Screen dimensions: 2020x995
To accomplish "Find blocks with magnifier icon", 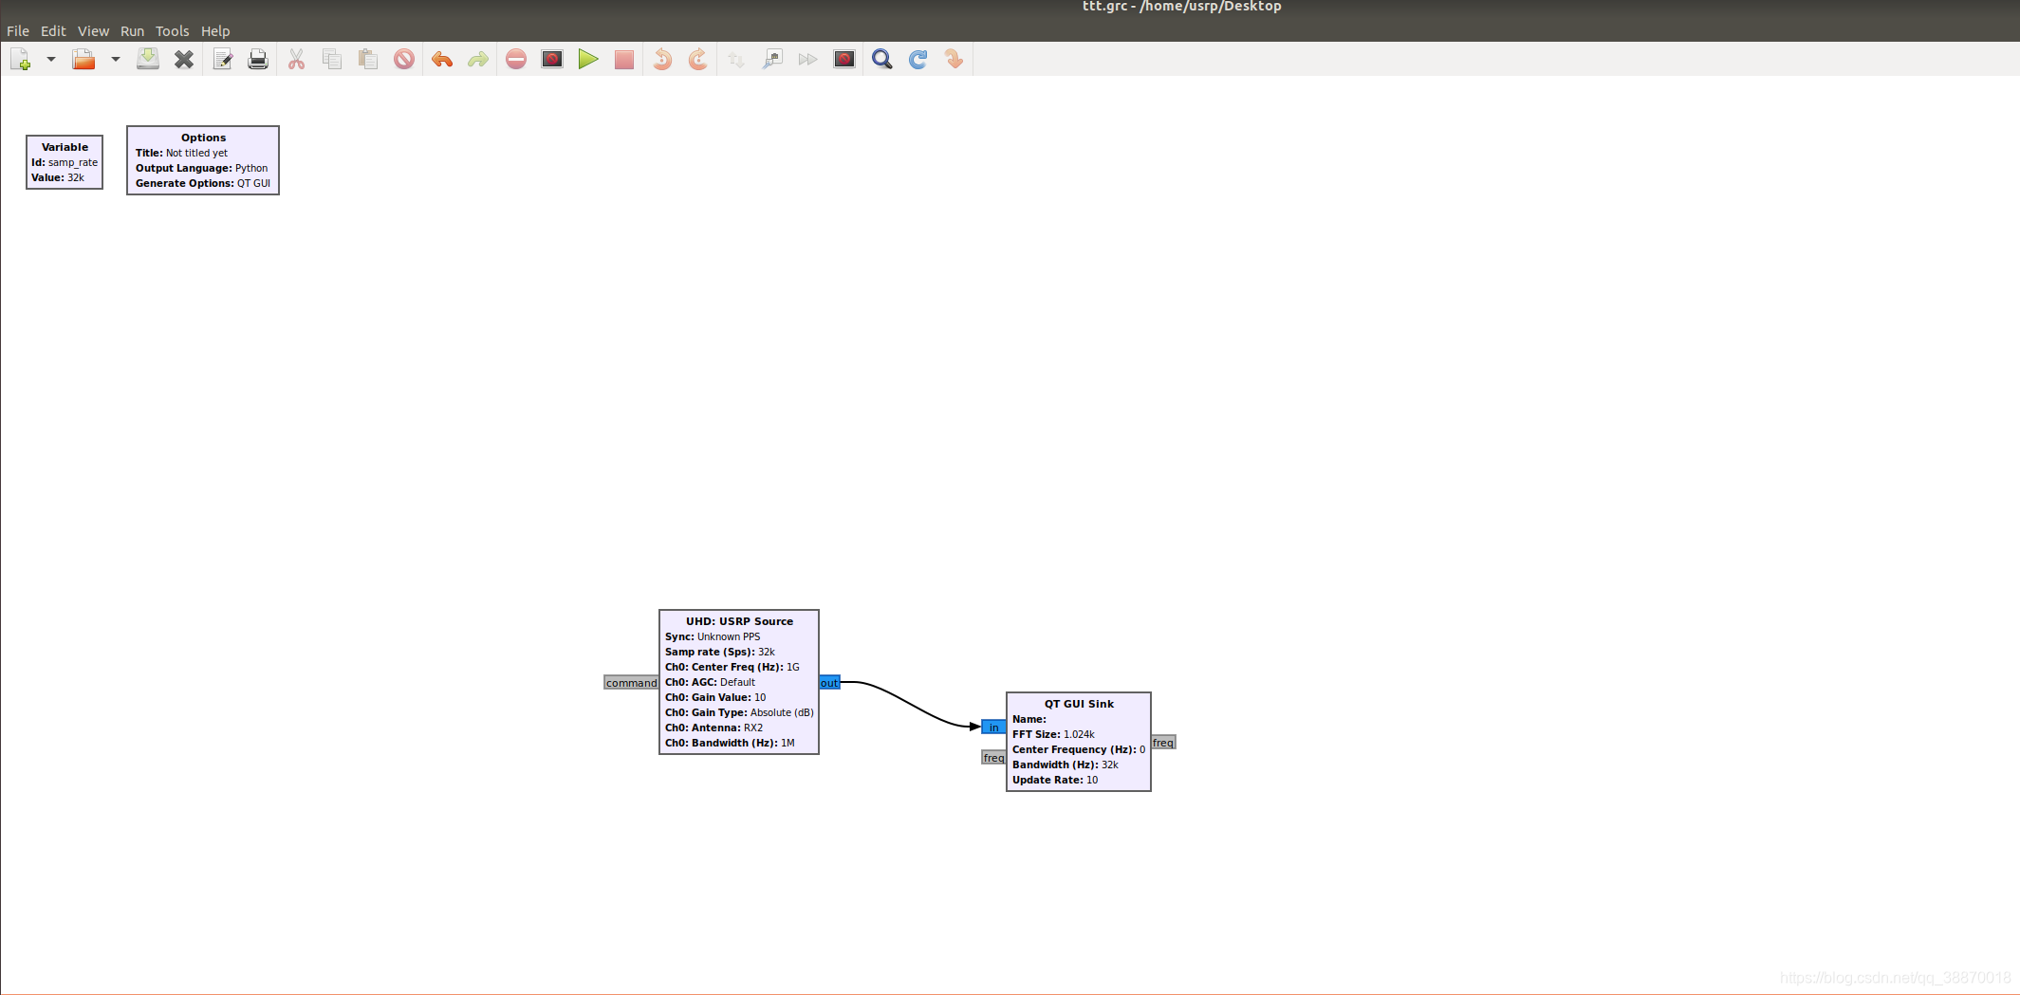I will (882, 60).
